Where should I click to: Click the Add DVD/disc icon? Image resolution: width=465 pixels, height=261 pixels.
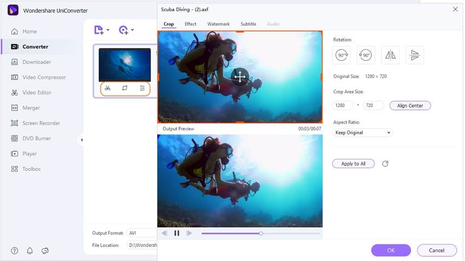(124, 30)
